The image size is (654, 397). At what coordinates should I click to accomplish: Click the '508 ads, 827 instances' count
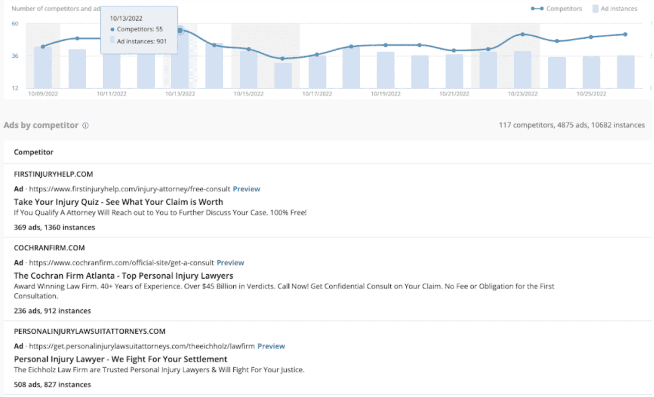coord(52,384)
